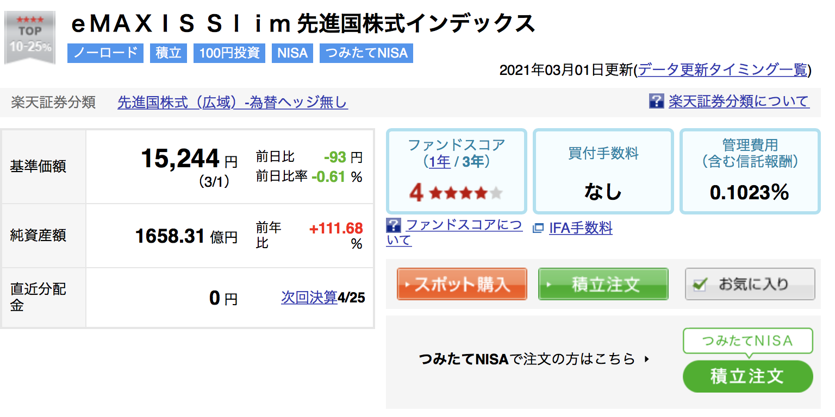
Task: Click the arrow after つみたてNISAで注文の方はこちら
Action: (646, 359)
